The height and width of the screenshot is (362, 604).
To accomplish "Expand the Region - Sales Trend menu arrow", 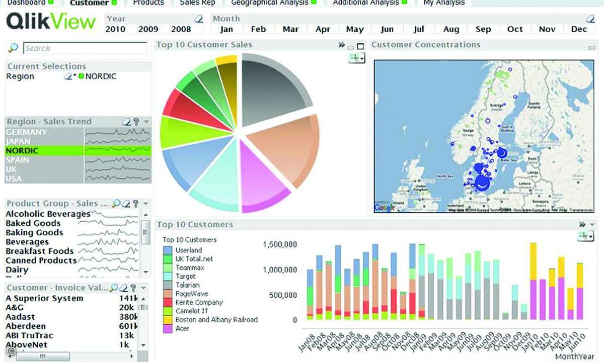I will pos(146,122).
